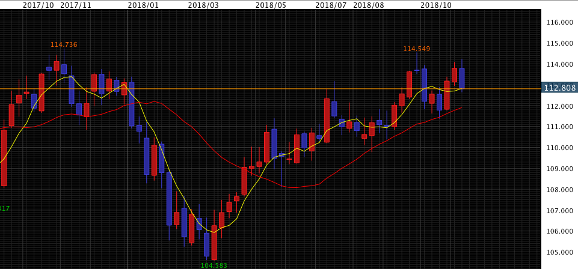This screenshot has height=269, width=578.
Task: Click the 105.000 price axis label
Action: coord(559,252)
